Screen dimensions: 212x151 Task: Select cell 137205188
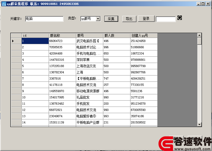pyautogui.click(x=62, y=66)
